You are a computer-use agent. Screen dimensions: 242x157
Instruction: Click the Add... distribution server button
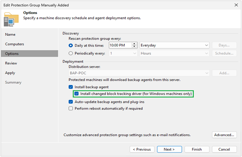(x=224, y=73)
